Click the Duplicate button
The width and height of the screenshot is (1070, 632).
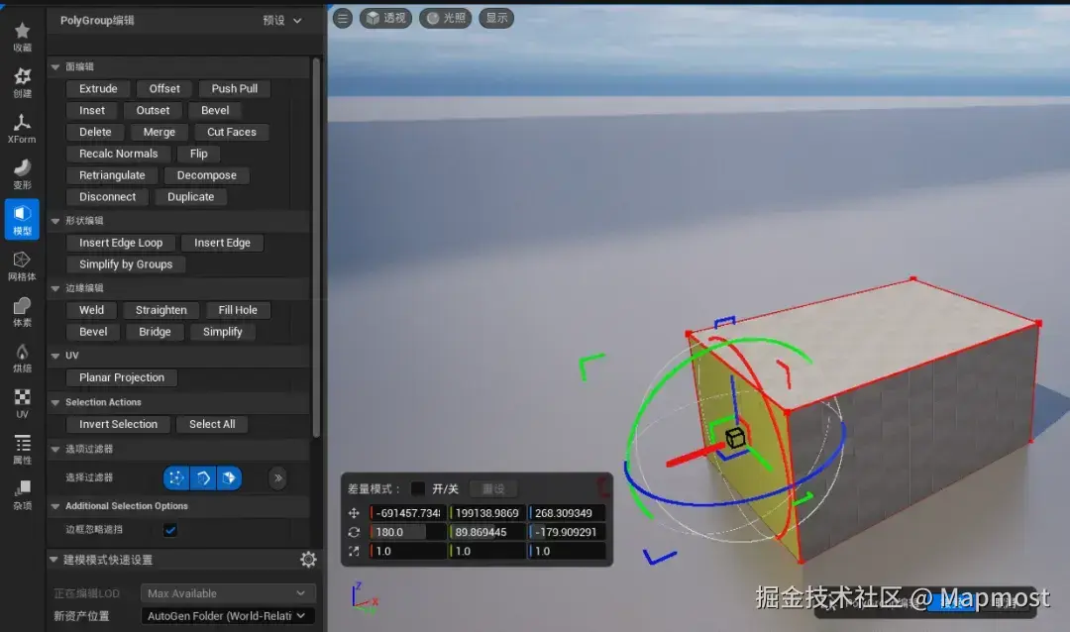[190, 196]
